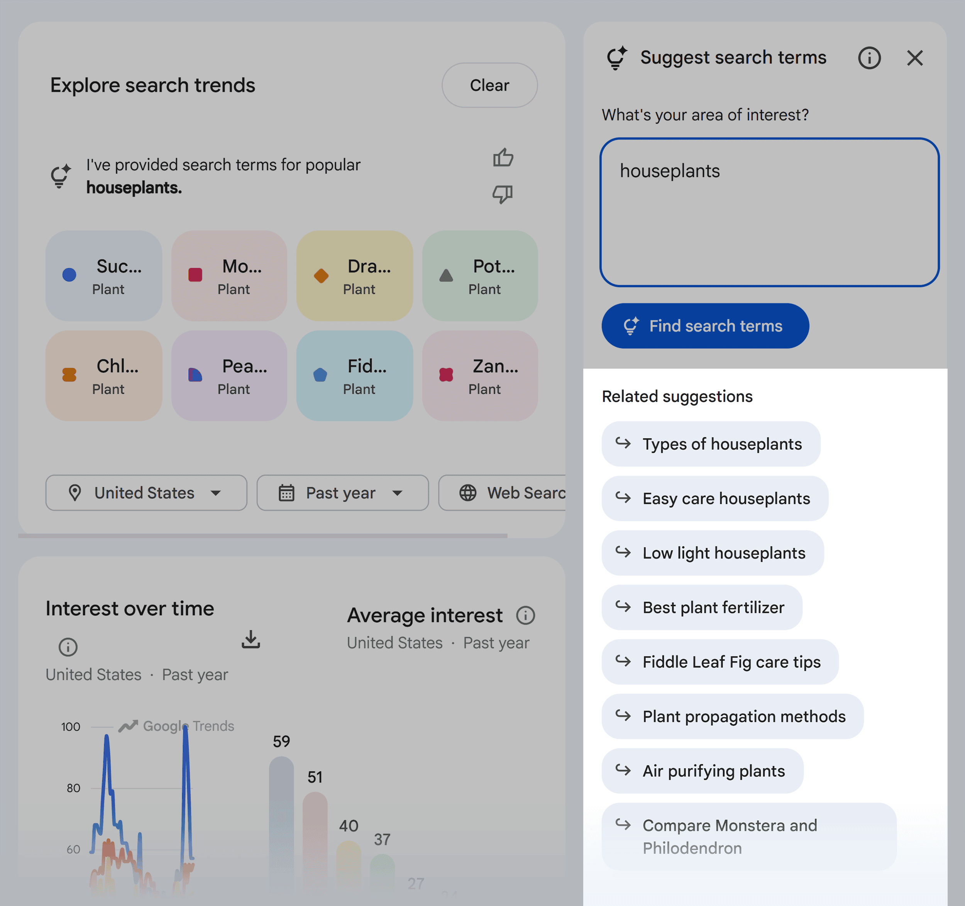Screen dimensions: 965x906
Task: Open the United States region dropdown
Action: 146,493
